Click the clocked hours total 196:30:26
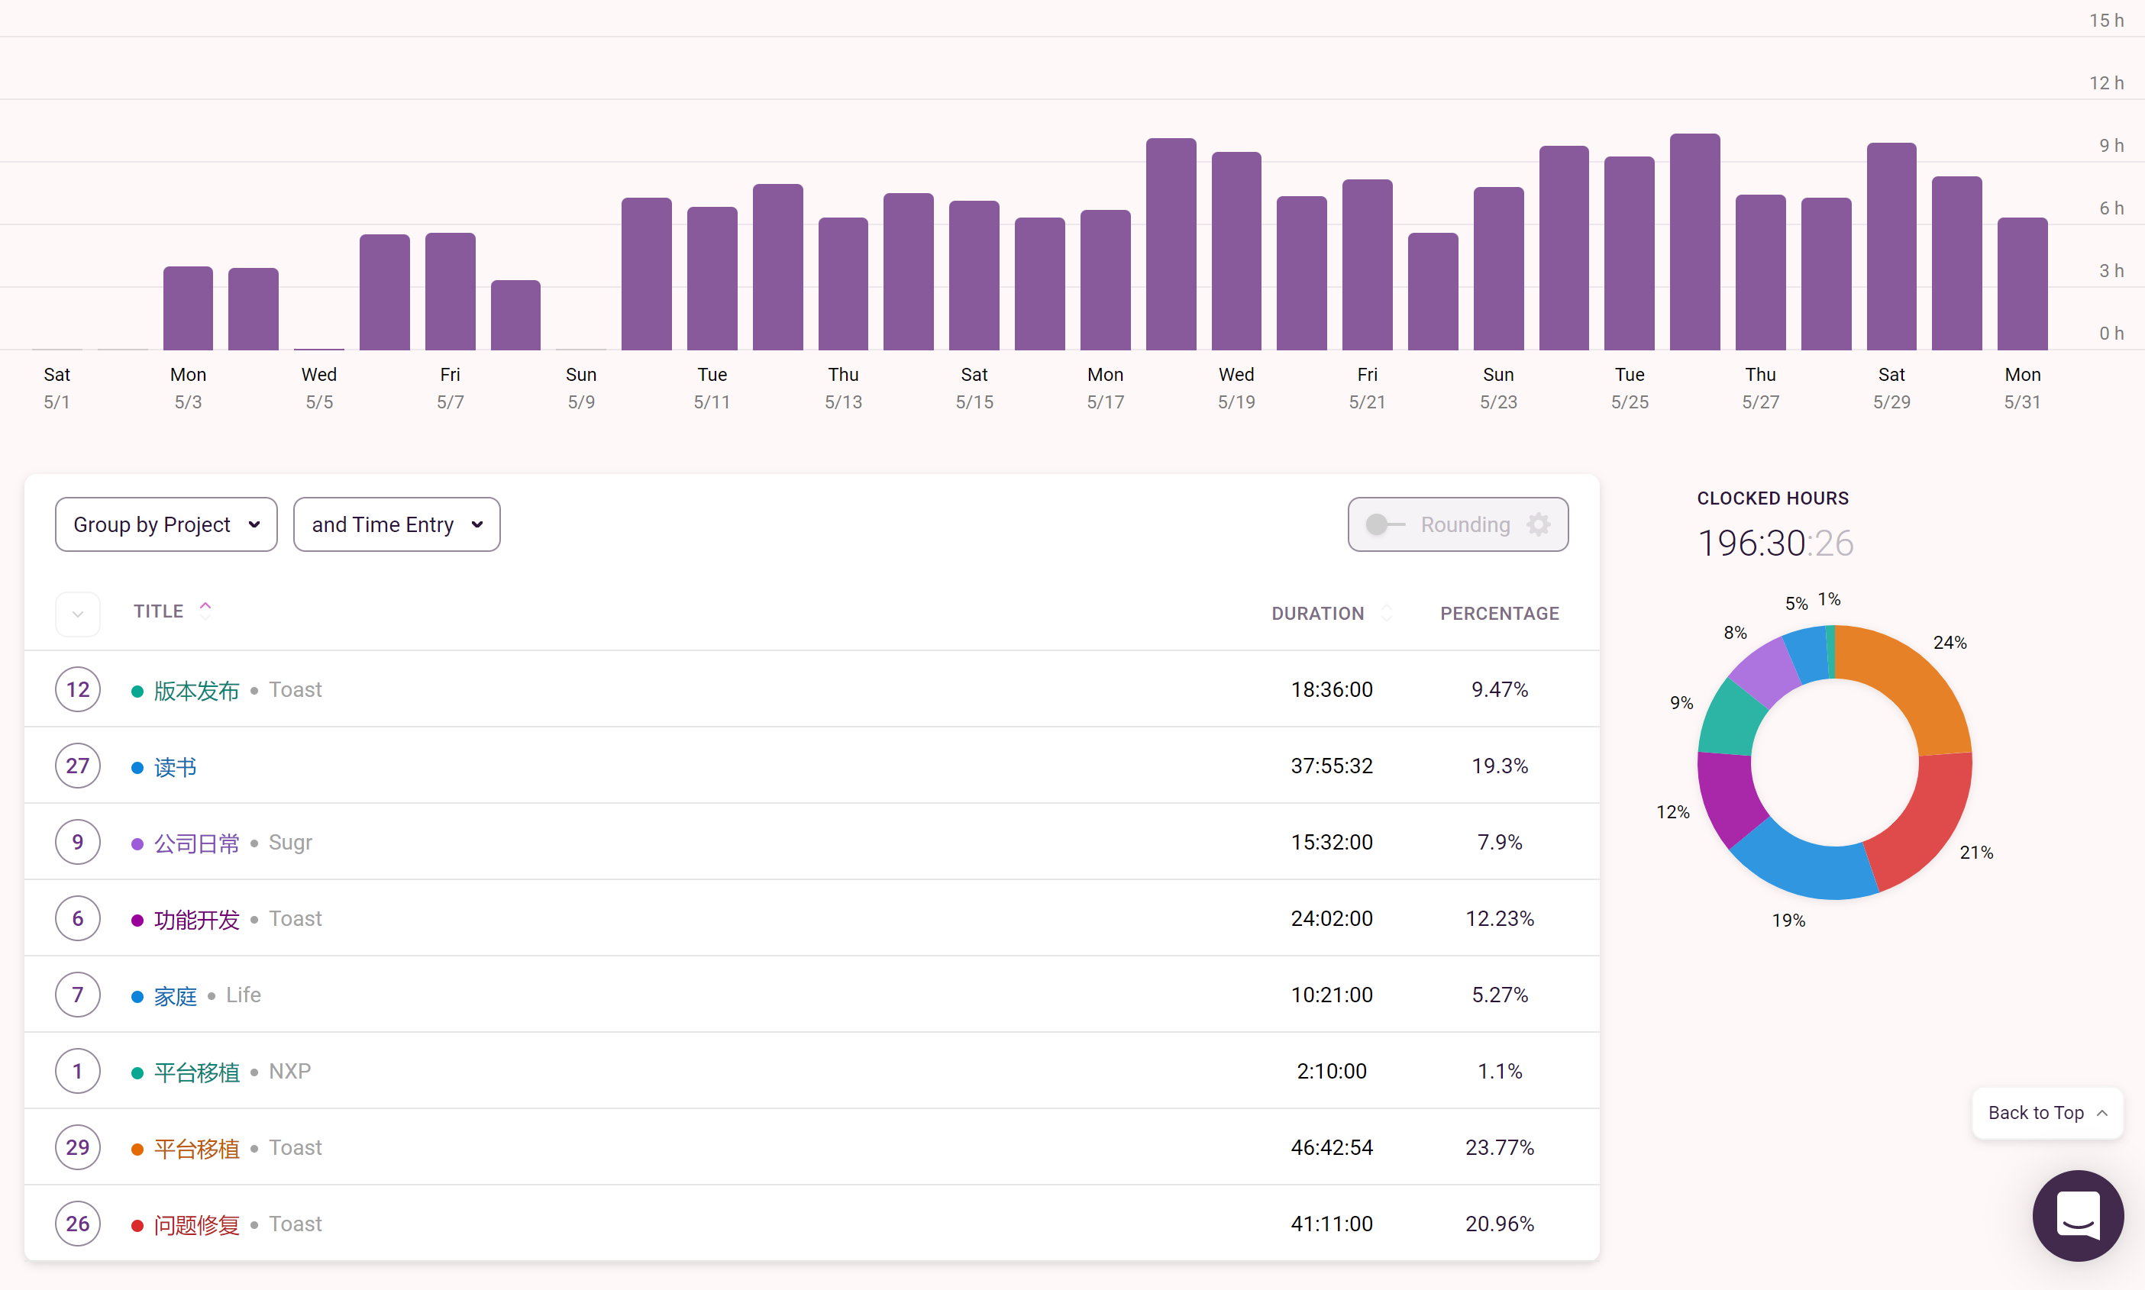Viewport: 2145px width, 1290px height. pyautogui.click(x=1775, y=543)
